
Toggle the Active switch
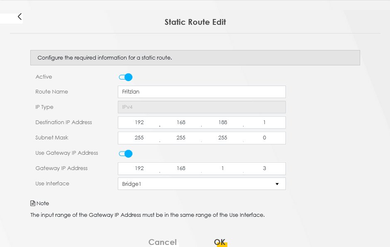(x=125, y=77)
